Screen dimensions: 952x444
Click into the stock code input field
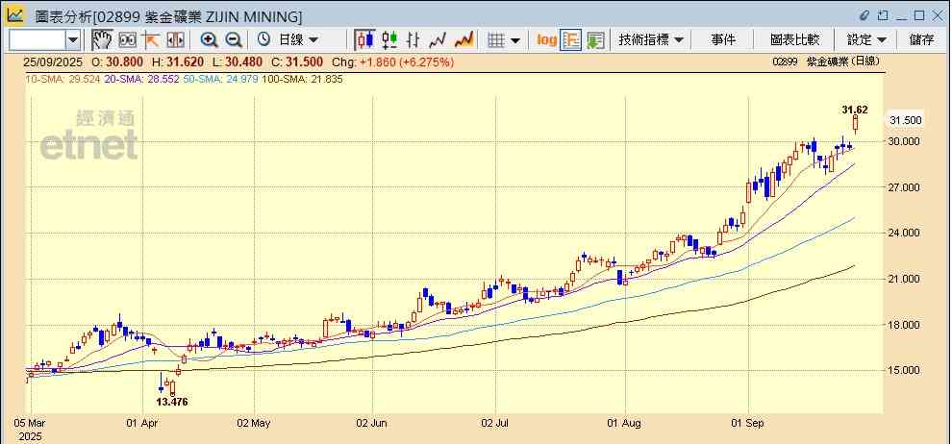pyautogui.click(x=38, y=40)
